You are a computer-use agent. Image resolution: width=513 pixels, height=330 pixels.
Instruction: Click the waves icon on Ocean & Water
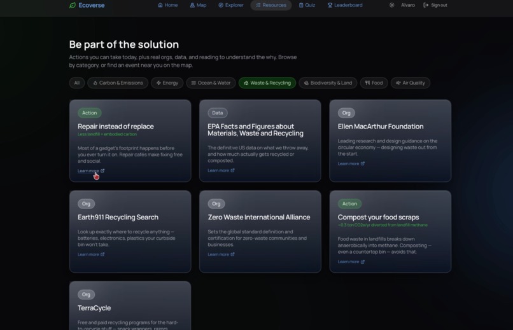click(x=193, y=83)
